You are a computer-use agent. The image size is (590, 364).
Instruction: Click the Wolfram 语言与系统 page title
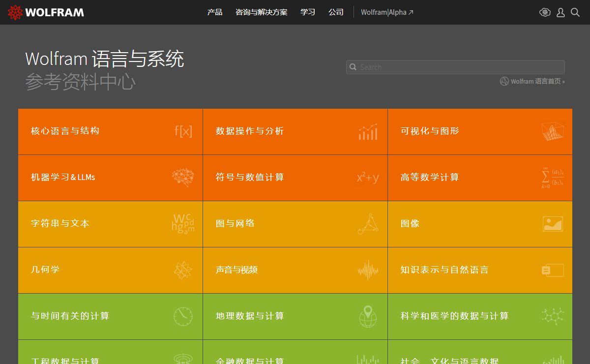[x=105, y=59]
